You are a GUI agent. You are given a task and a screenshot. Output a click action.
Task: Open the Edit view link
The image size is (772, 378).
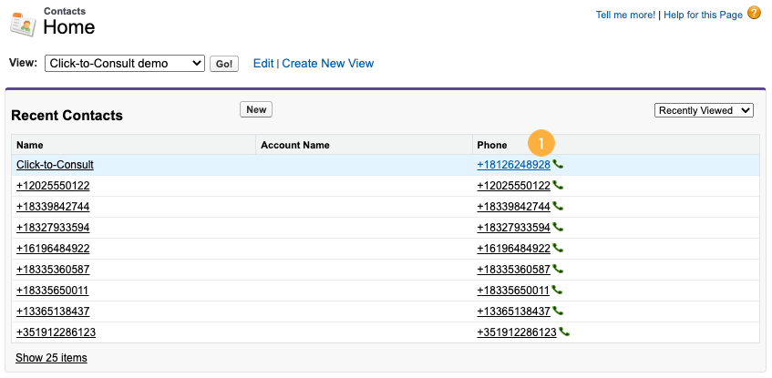(263, 64)
